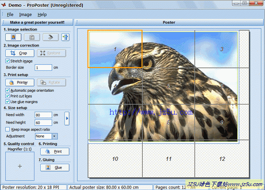Select poster page 11
This screenshot has width=265, height=190.
point(168,159)
